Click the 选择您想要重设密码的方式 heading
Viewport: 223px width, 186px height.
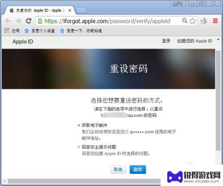coord(127,101)
